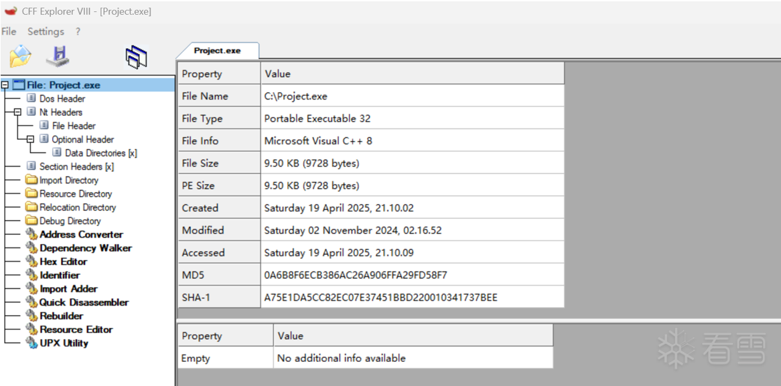This screenshot has width=781, height=386.
Task: Collapse the Optional Header tree node
Action: 31,139
